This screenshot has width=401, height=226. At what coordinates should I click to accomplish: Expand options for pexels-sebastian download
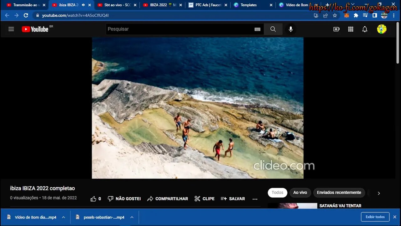[x=132, y=217]
